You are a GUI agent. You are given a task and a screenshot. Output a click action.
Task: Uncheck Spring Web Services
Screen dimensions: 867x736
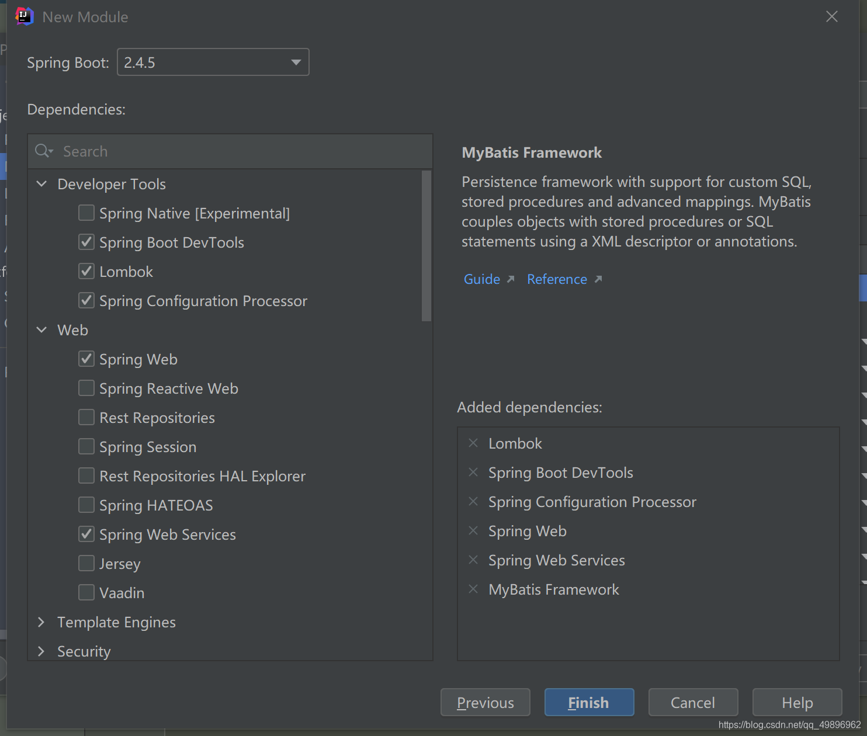(86, 534)
